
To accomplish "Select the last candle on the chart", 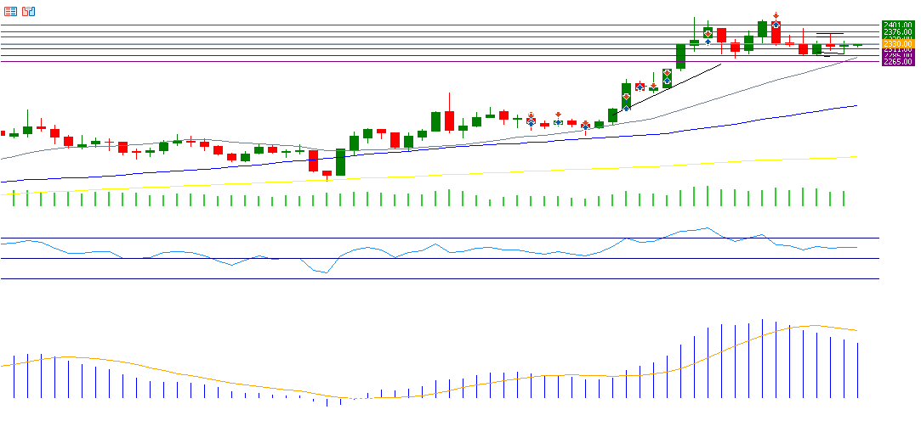I will click(857, 45).
